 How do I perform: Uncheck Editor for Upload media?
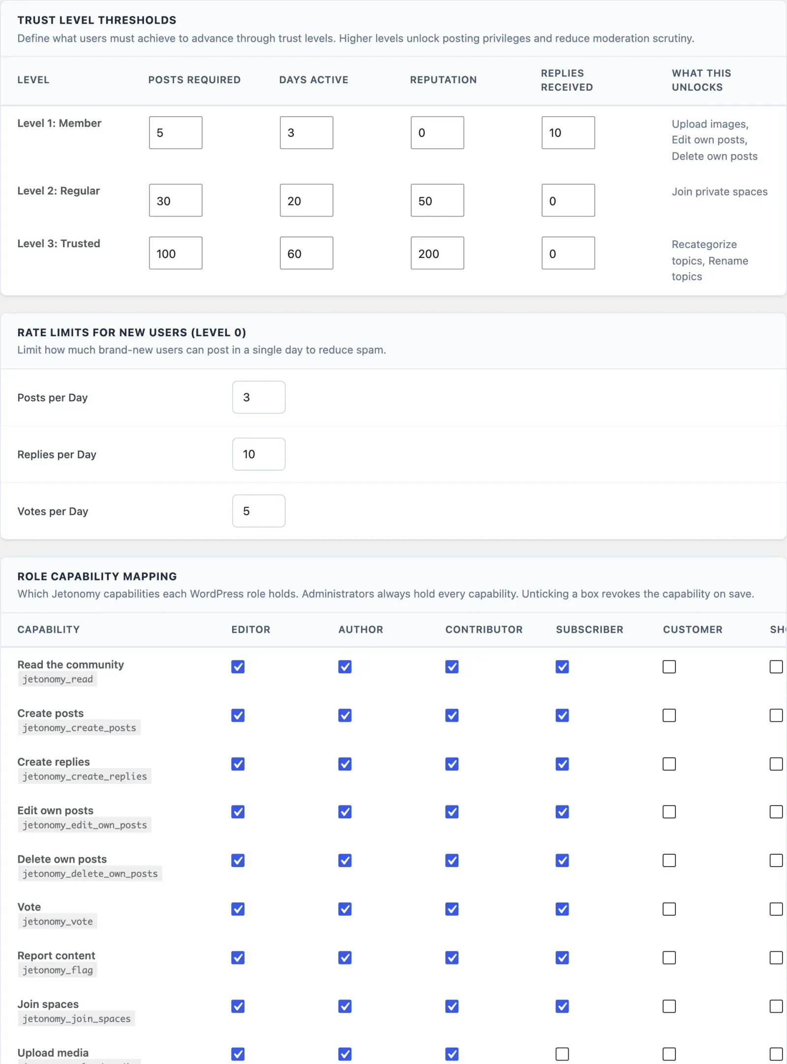[238, 1054]
